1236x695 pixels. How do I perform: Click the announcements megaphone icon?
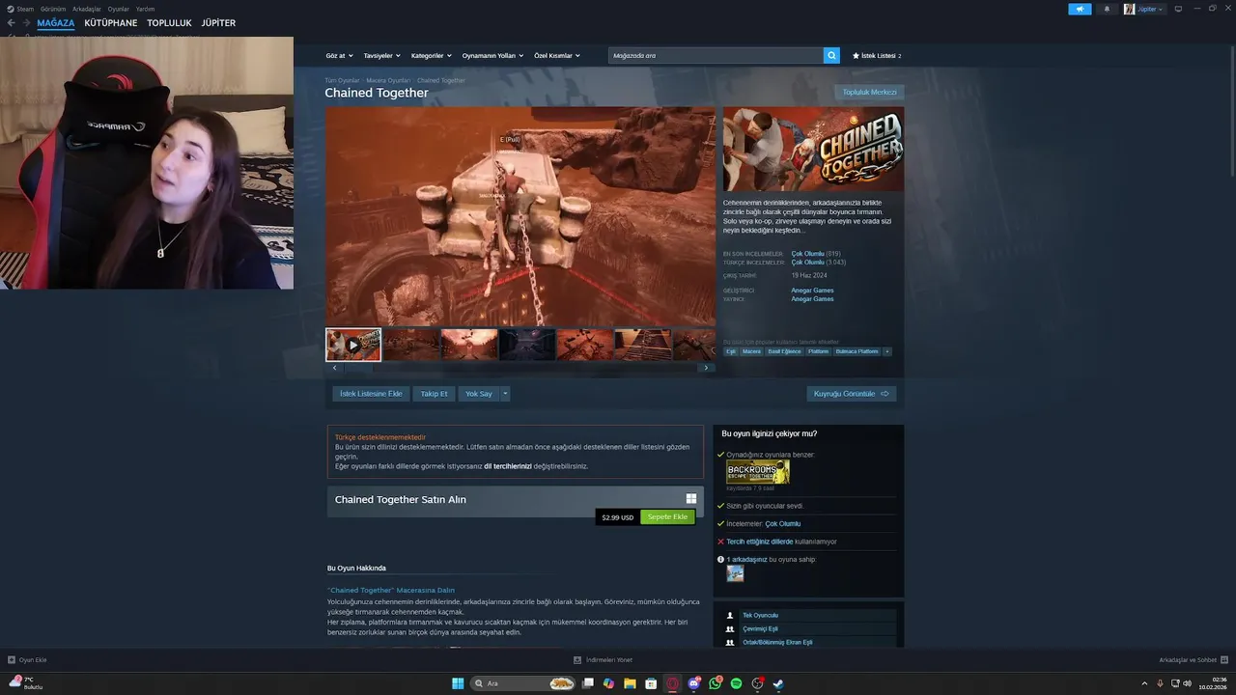coord(1080,9)
